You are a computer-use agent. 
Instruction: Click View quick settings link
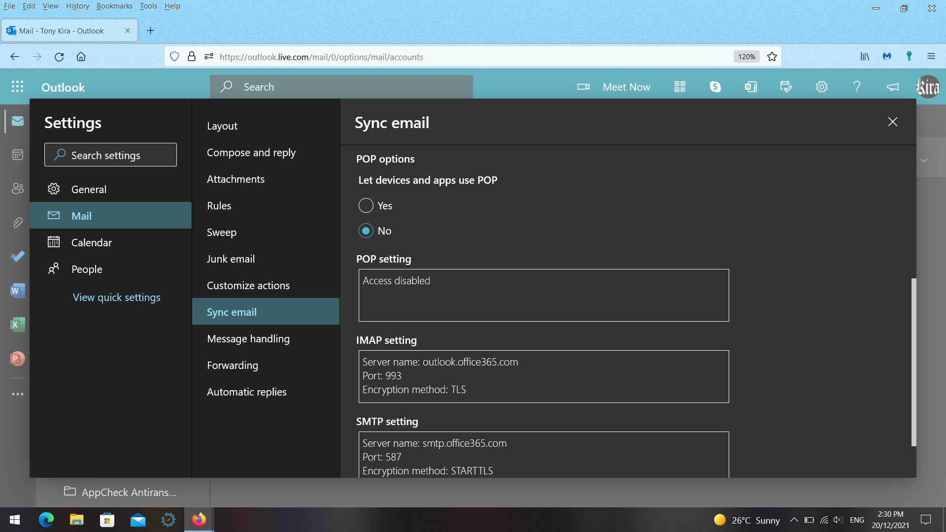116,297
